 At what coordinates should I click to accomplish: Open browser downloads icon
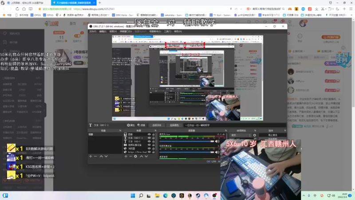[316, 9]
